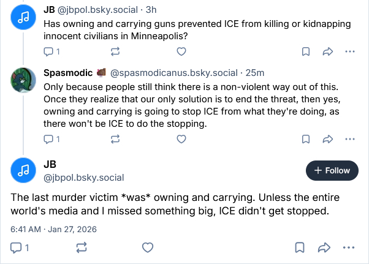Bookmark Spasmodic's reply

(x=306, y=138)
